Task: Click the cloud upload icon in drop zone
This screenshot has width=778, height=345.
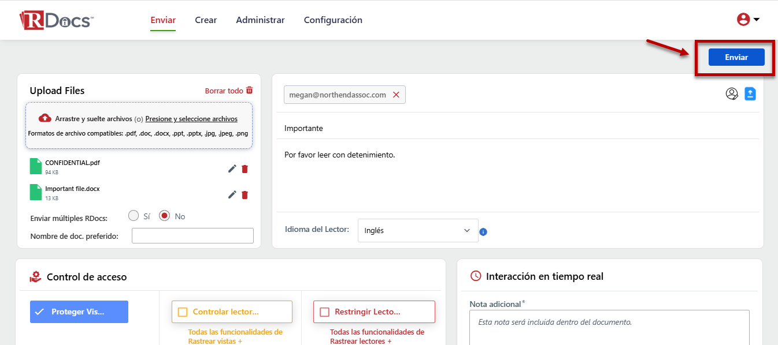Action: coord(45,118)
